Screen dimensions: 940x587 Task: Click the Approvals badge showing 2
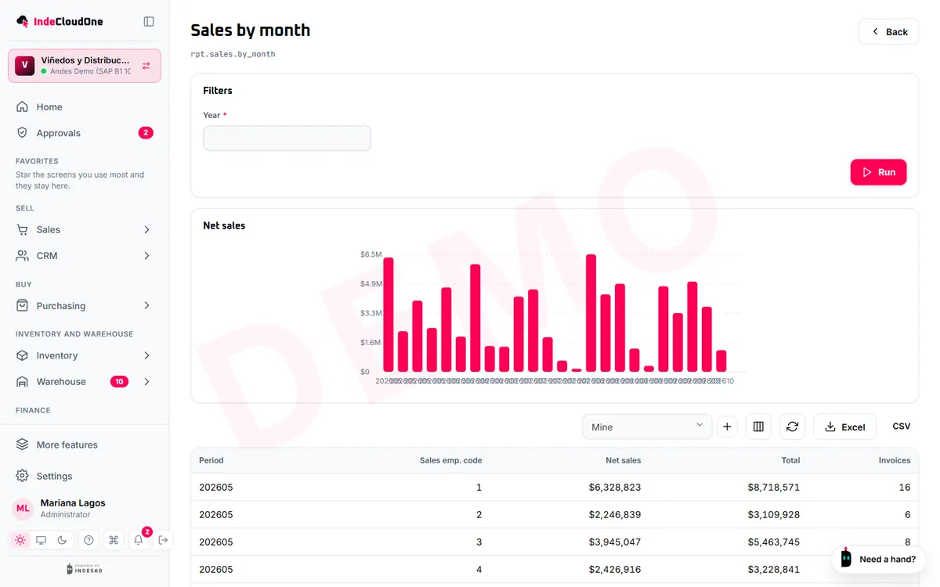146,133
